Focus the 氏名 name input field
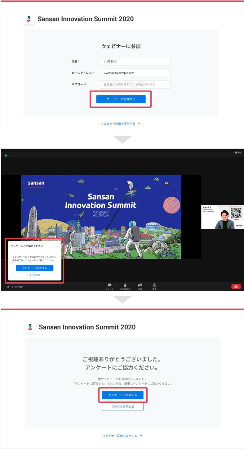 coord(135,61)
